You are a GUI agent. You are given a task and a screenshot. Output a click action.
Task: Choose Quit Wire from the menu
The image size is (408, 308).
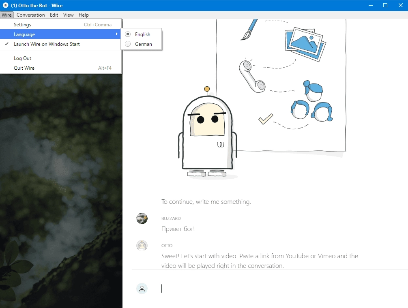coord(61,68)
